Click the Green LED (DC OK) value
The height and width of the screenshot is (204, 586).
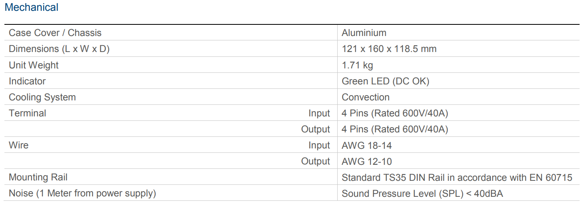coord(385,81)
